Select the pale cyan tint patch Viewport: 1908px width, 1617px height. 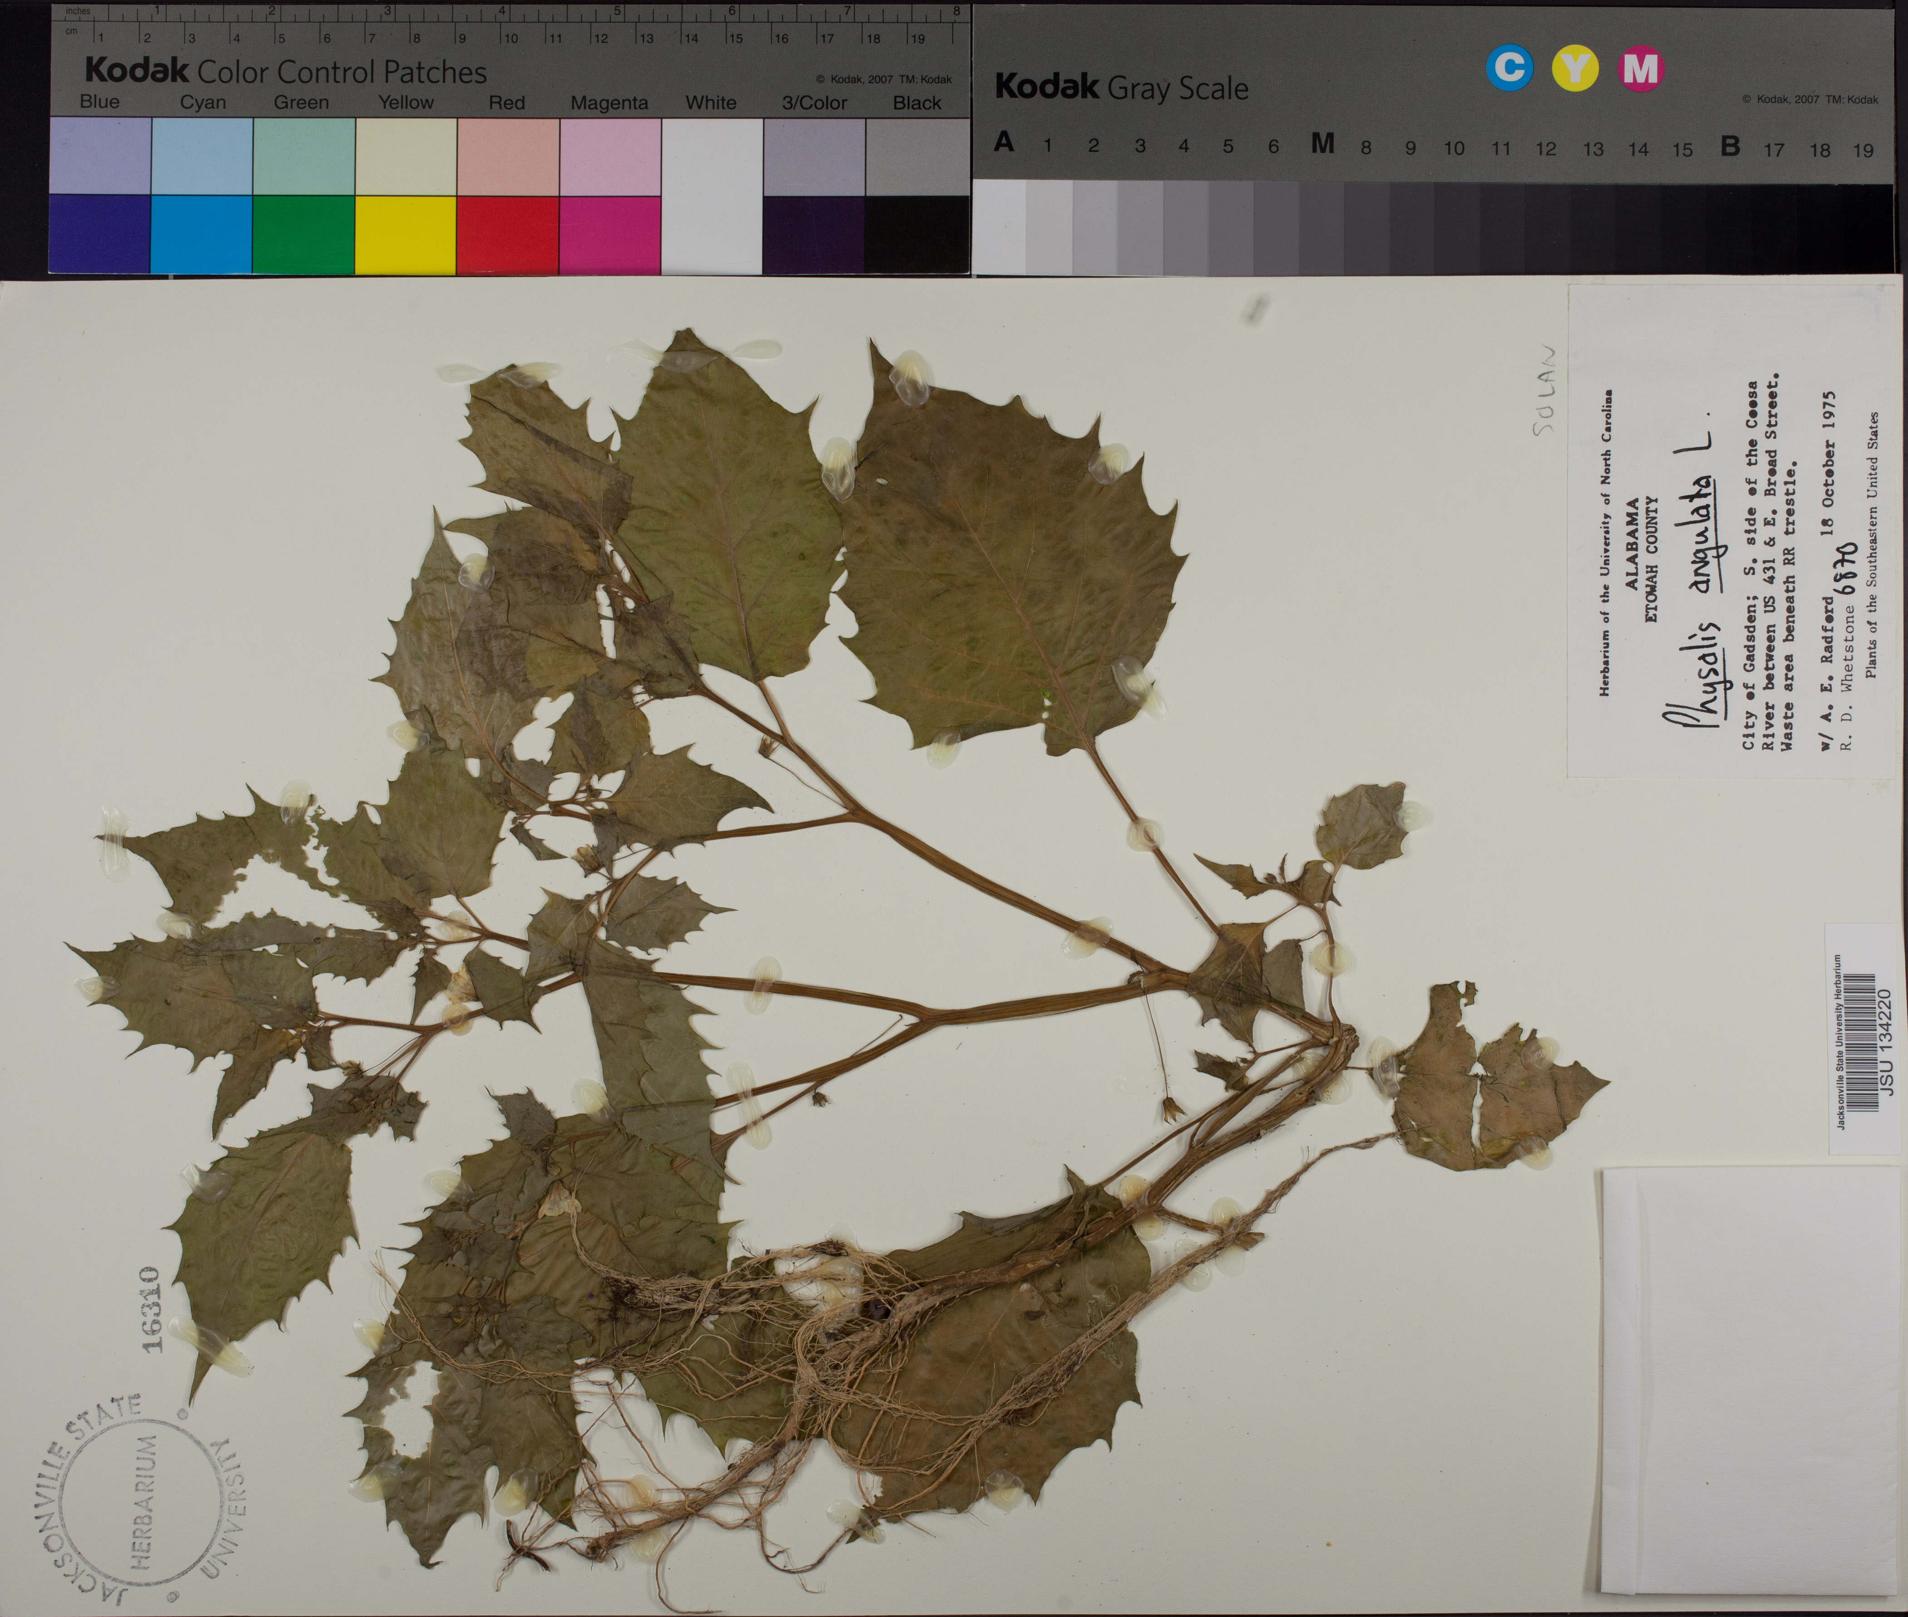pyautogui.click(x=202, y=157)
